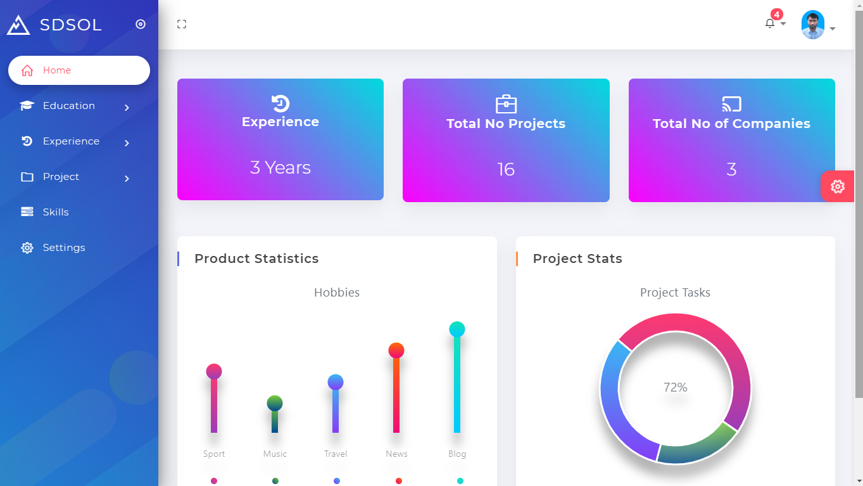This screenshot has width=863, height=486.
Task: Click the history clock icon on Experience card
Action: tap(280, 103)
